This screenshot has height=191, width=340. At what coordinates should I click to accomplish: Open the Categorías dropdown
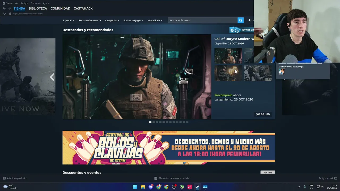click(x=112, y=20)
